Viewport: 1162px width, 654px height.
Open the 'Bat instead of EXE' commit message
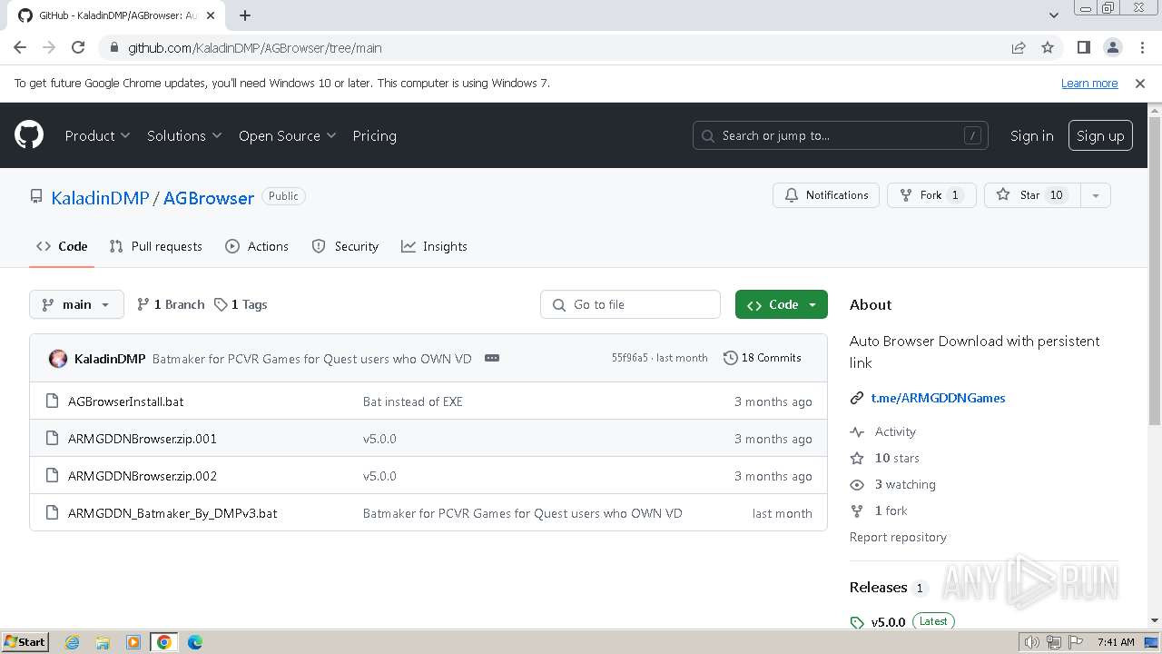(x=413, y=401)
